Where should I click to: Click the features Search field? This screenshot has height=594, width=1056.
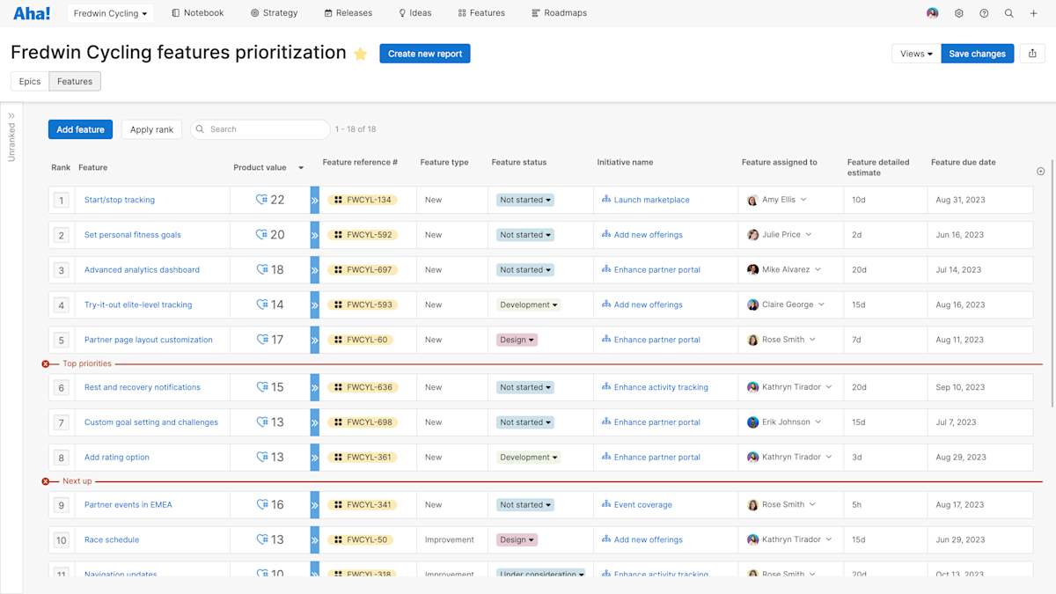click(x=260, y=129)
